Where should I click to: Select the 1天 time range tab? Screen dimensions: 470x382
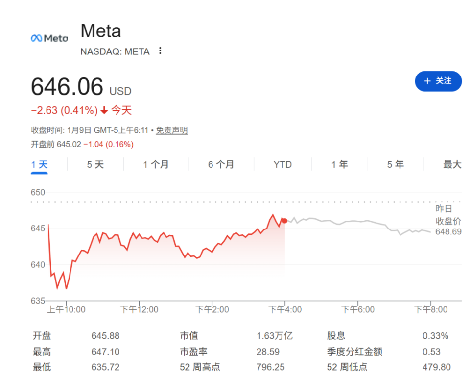pyautogui.click(x=39, y=165)
